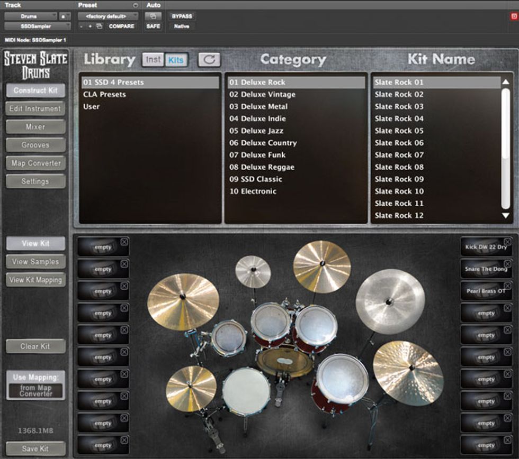Open the Drums track selector dropdown
Image resolution: width=519 pixels, height=459 pixels.
[31, 16]
